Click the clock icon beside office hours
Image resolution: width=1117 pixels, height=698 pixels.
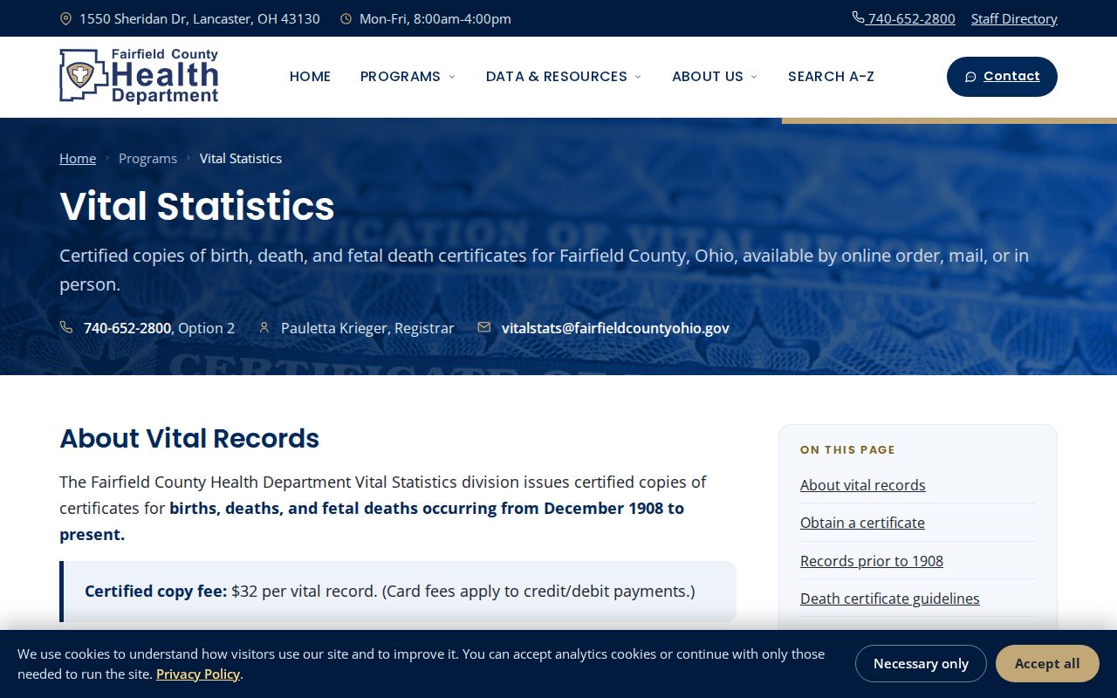346,18
